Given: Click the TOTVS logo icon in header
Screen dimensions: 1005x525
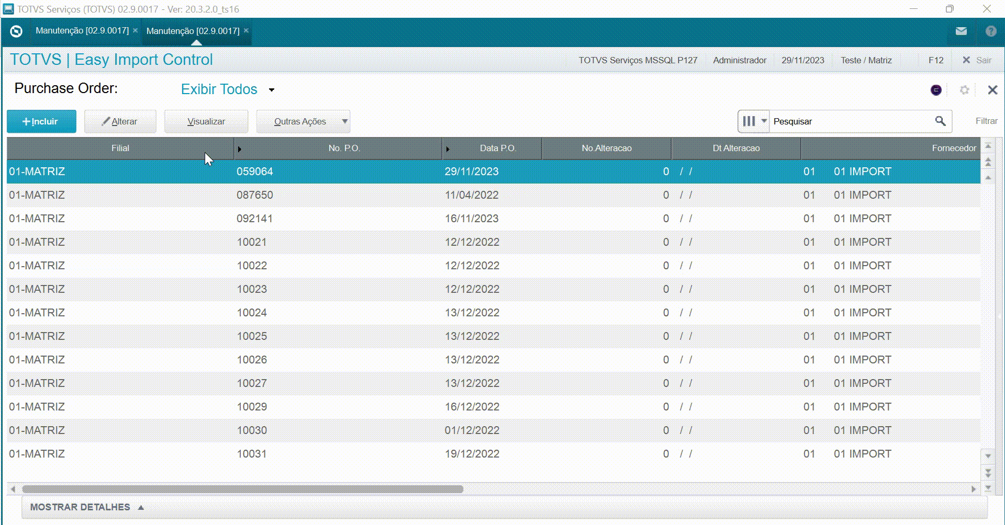Looking at the screenshot, I should coord(16,31).
